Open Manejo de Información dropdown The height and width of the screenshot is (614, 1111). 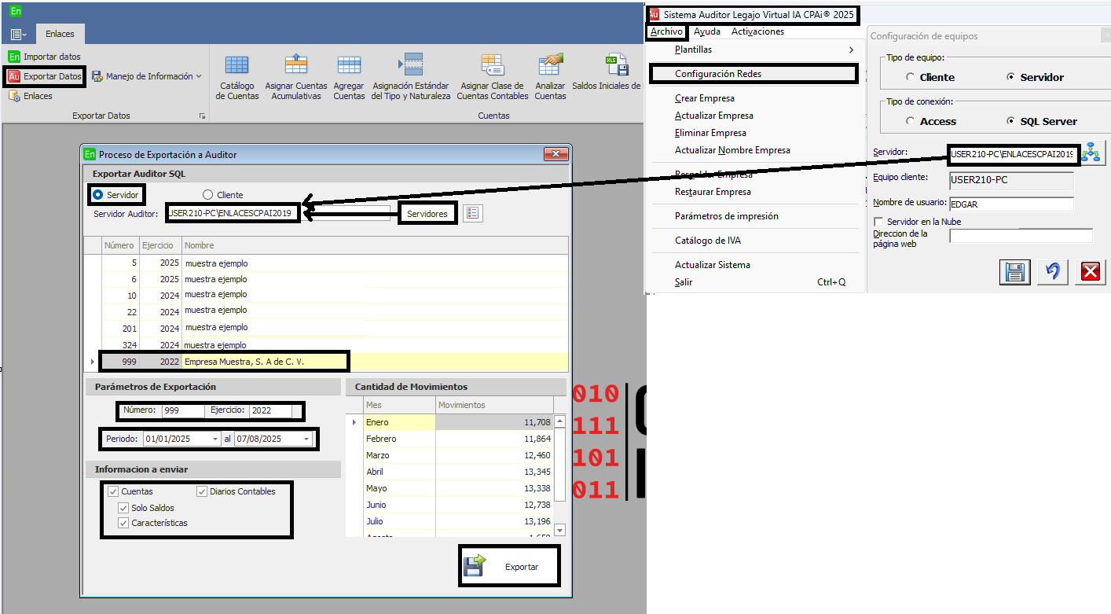point(147,76)
